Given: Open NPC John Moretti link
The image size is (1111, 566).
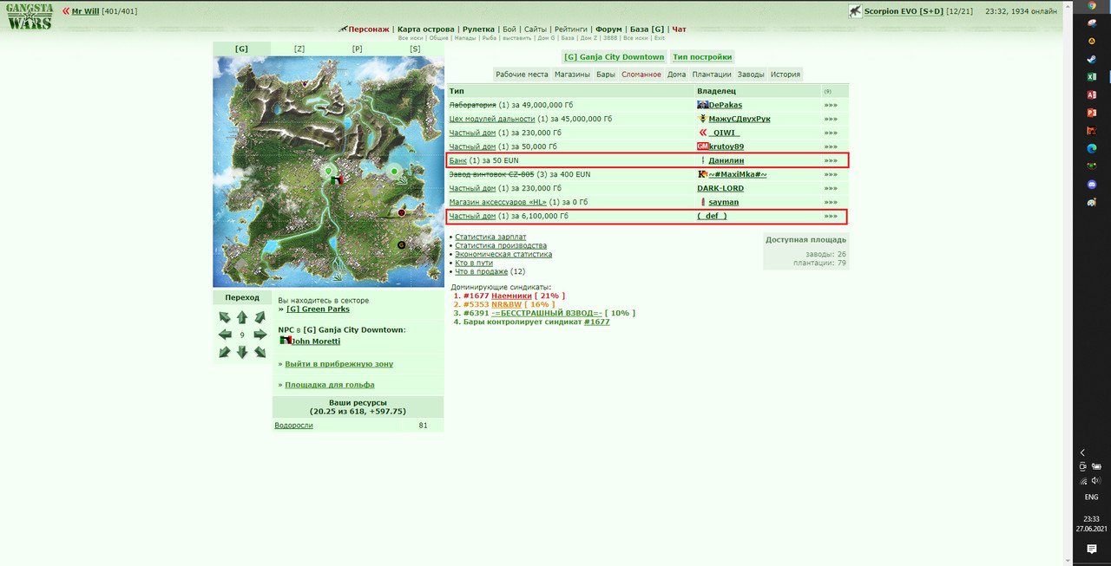Looking at the screenshot, I should pyautogui.click(x=316, y=342).
